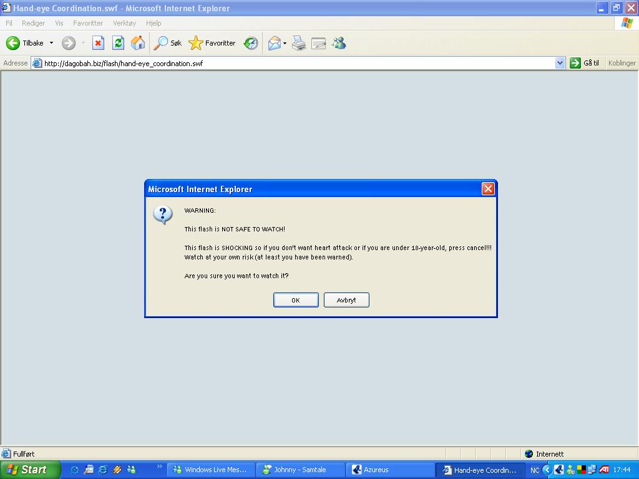Click the page icon in address bar
Screen dimensions: 639x479
[37, 63]
